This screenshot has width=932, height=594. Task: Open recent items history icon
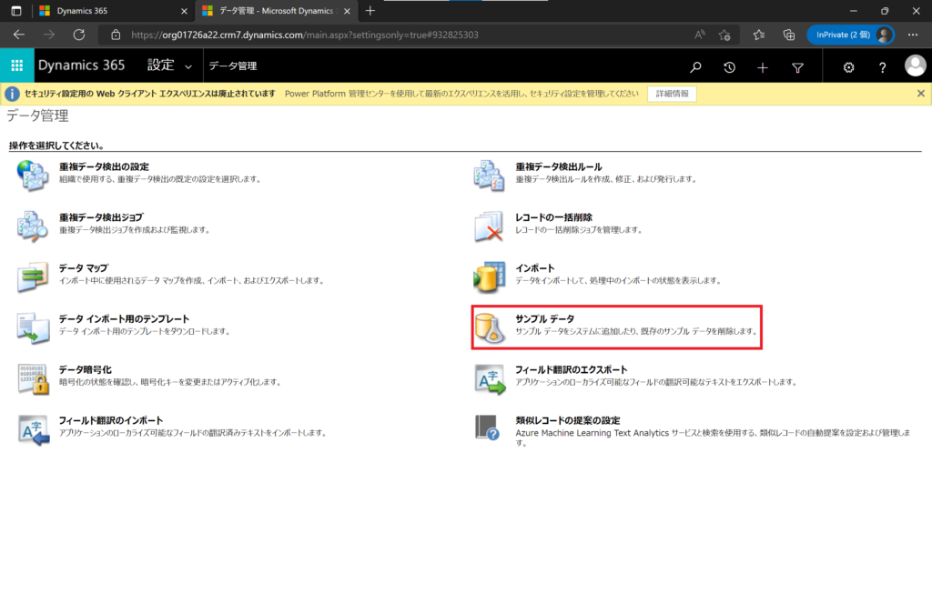(x=729, y=66)
